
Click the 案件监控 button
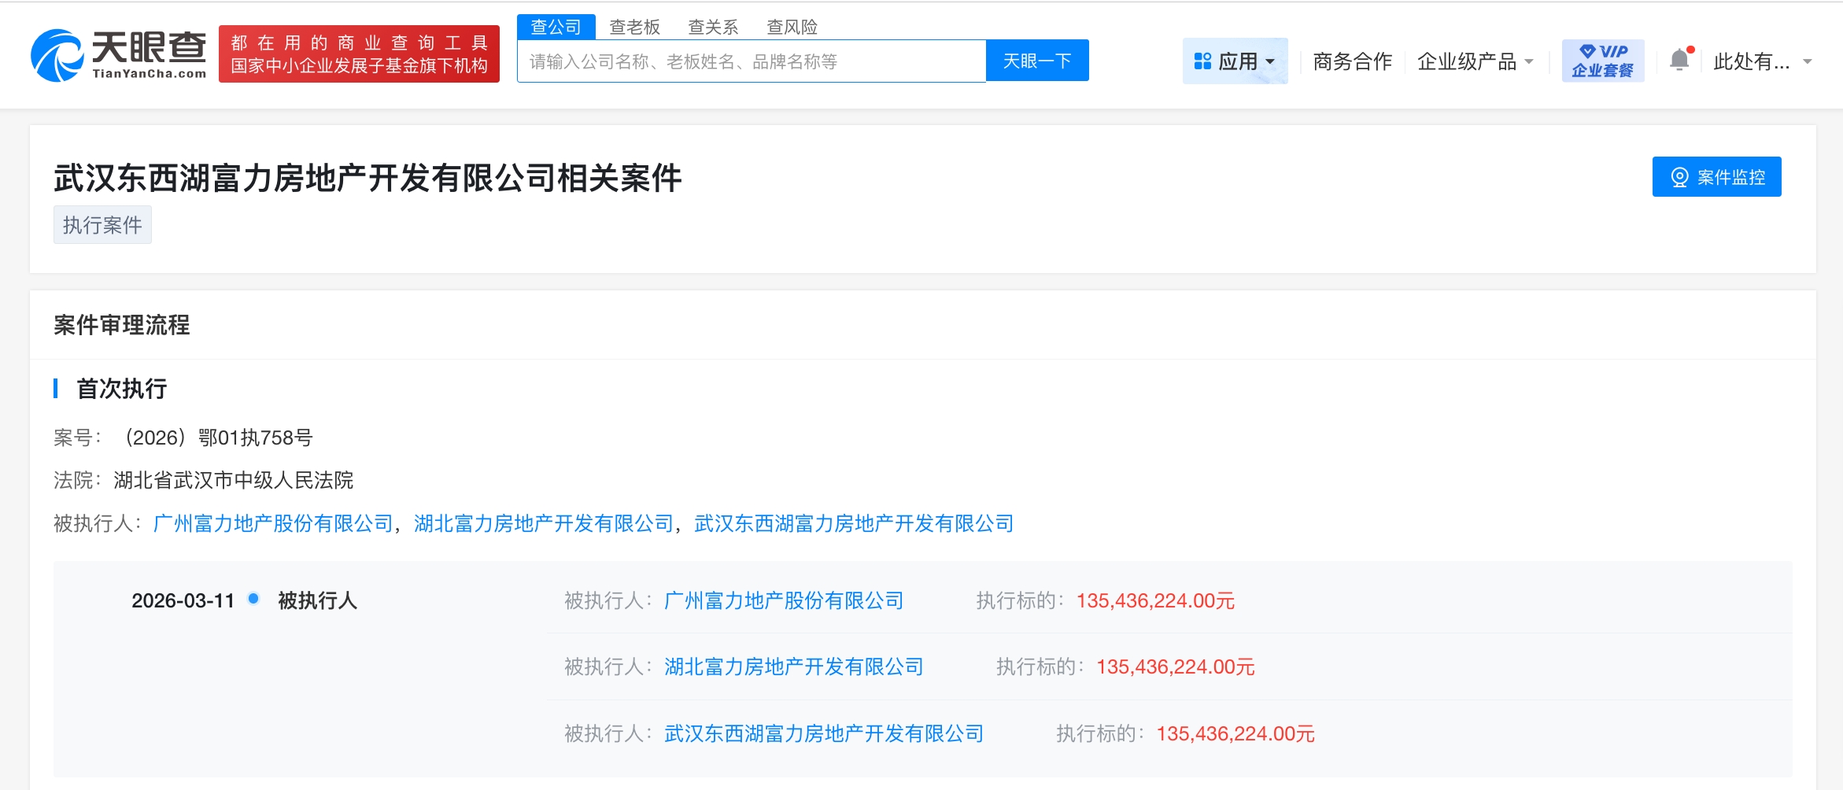coord(1716,177)
